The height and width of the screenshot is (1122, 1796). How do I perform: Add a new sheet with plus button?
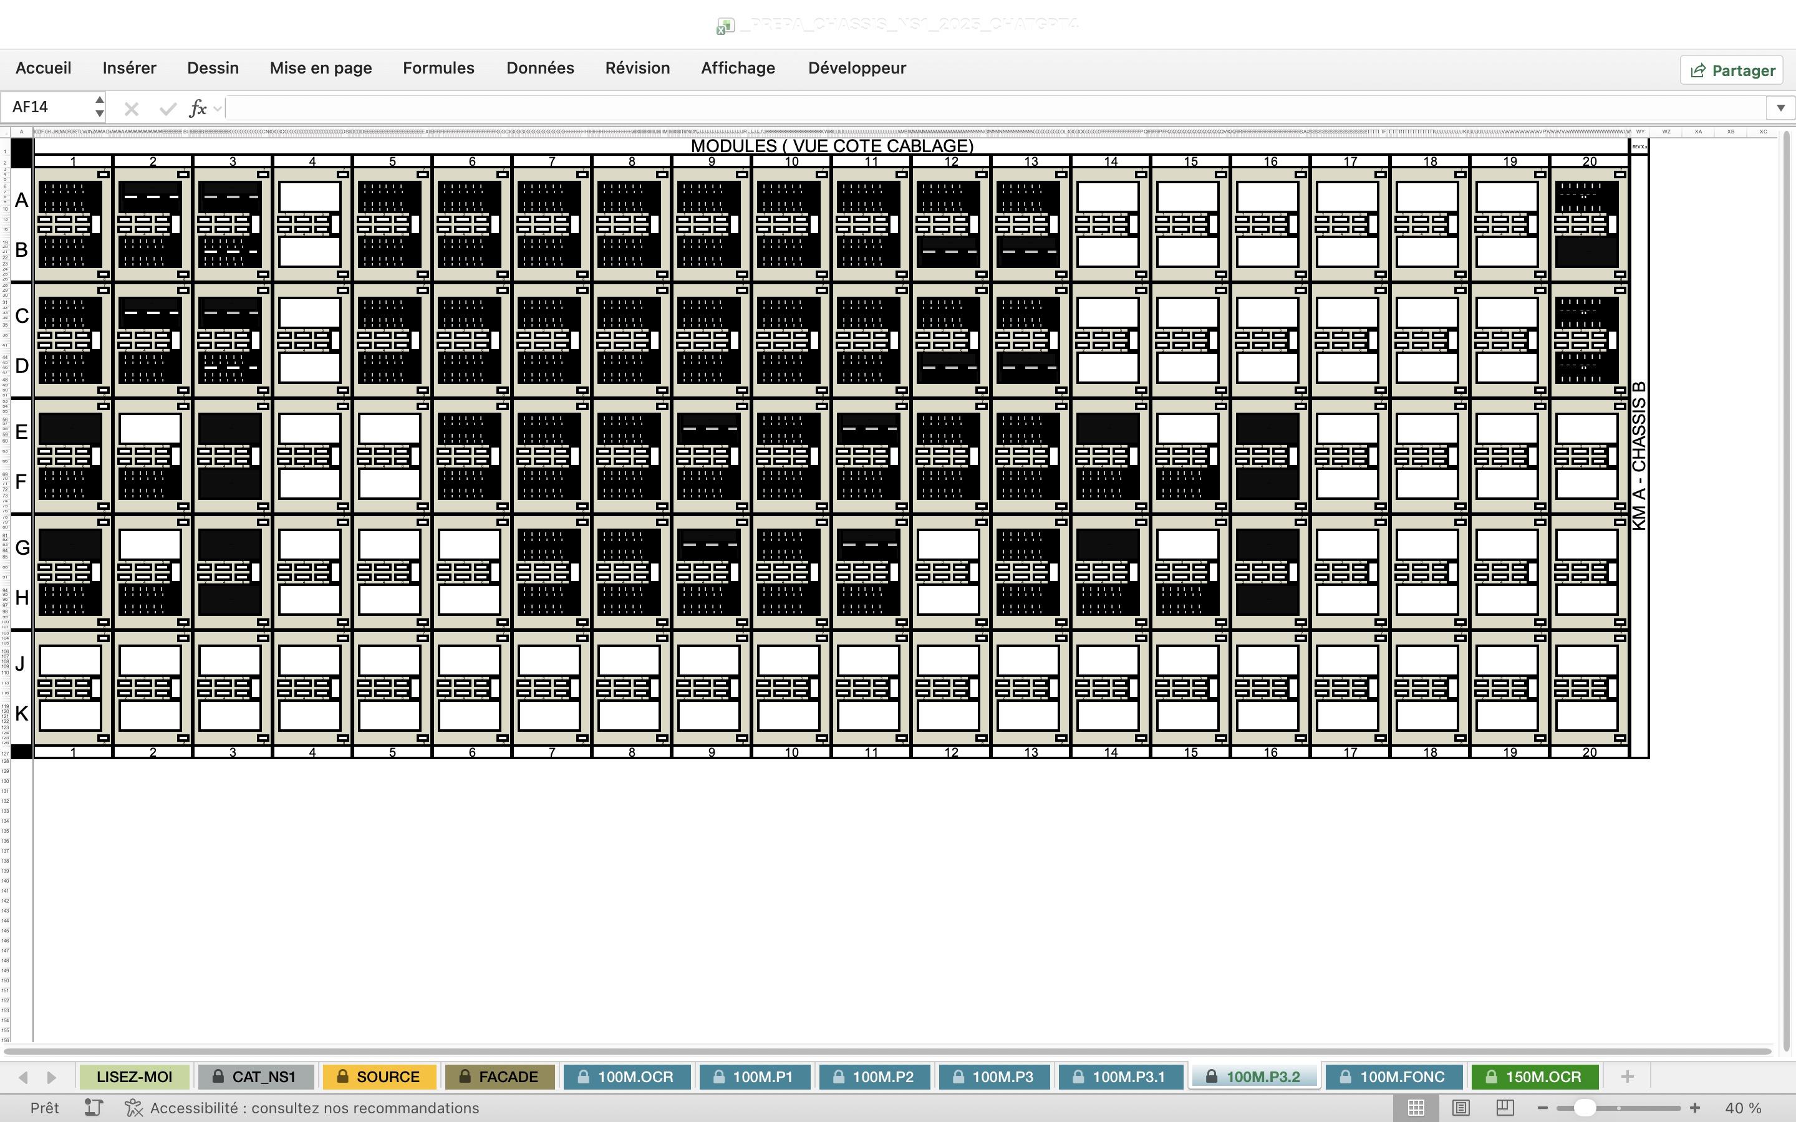(1627, 1076)
